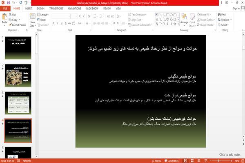Viewport: 245px width, 163px height.
Task: Click the zoom out minus button
Action: click(x=210, y=161)
